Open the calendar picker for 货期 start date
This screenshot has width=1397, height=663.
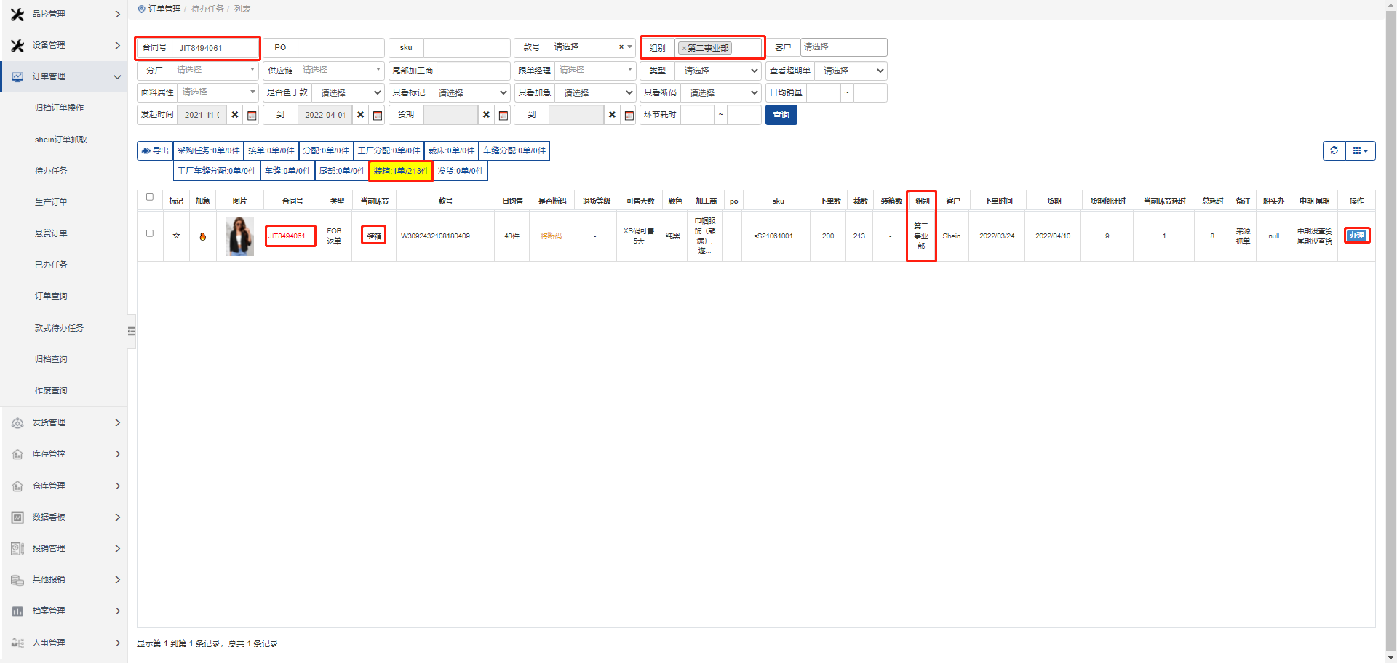(504, 115)
